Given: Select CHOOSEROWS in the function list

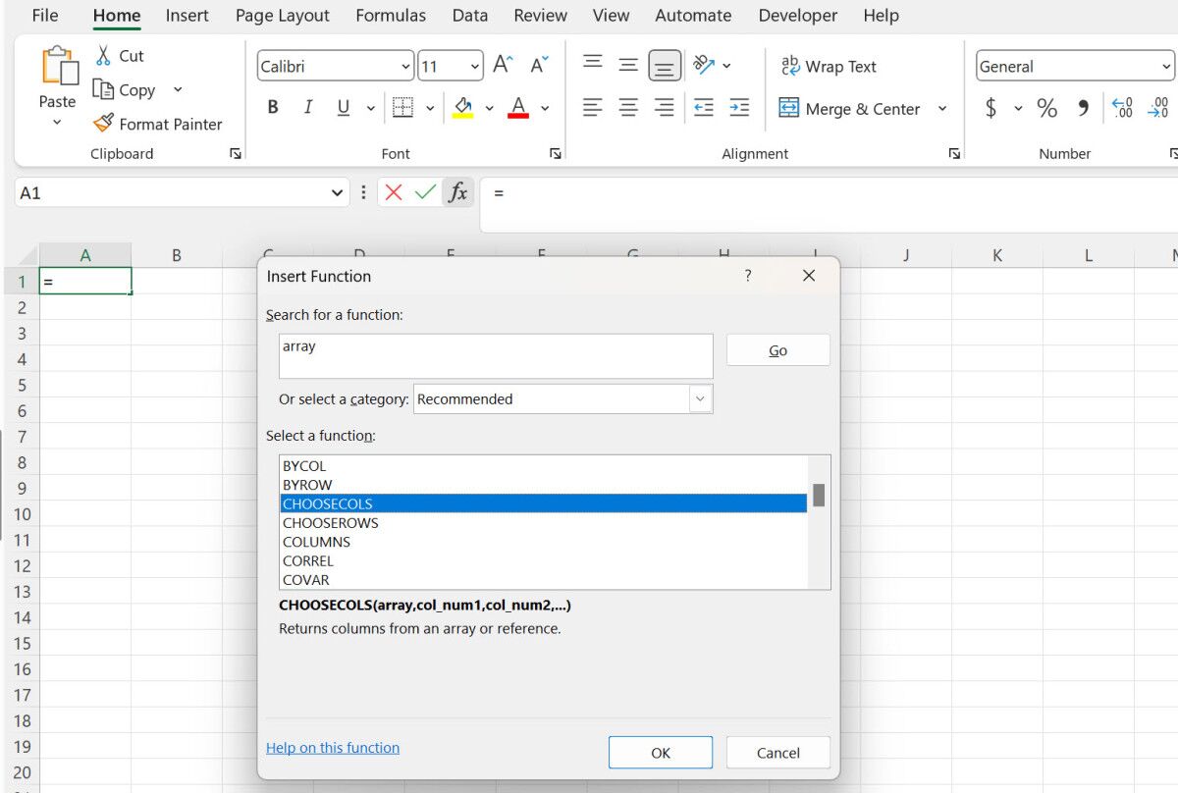Looking at the screenshot, I should tap(330, 523).
